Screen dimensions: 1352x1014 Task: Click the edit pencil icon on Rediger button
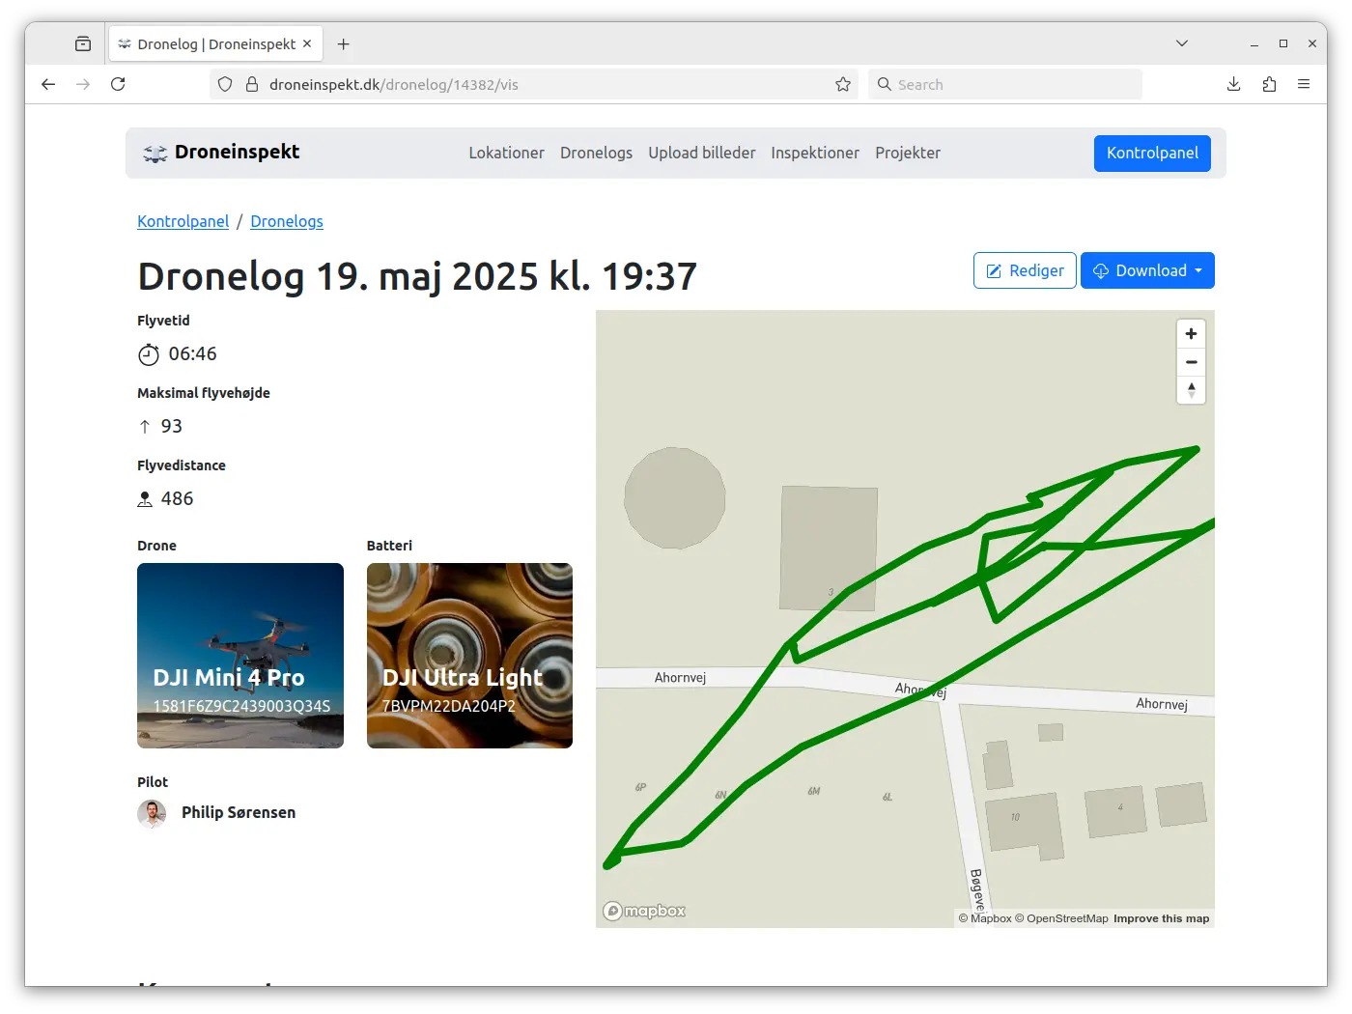click(994, 270)
